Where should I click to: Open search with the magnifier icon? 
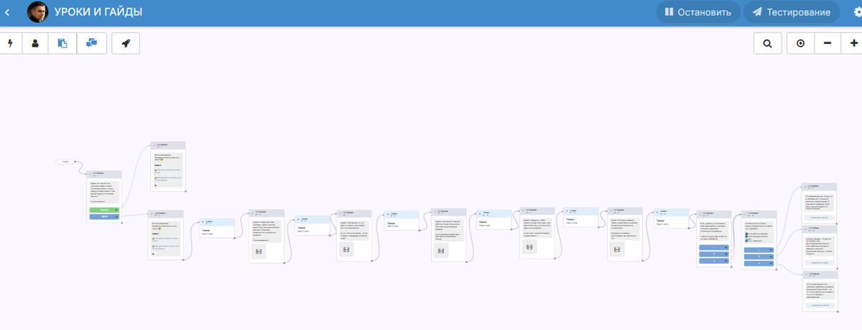(x=767, y=43)
